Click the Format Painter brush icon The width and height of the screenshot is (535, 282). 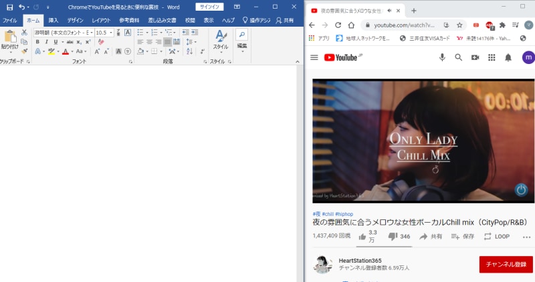[24, 51]
